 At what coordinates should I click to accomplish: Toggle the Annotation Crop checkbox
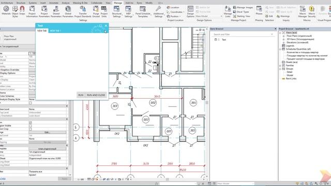[x=31, y=129]
